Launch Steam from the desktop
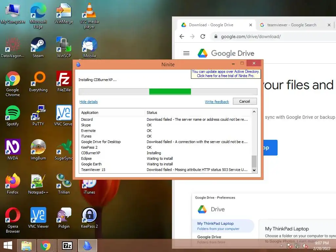336x252 pixels. [38, 48]
